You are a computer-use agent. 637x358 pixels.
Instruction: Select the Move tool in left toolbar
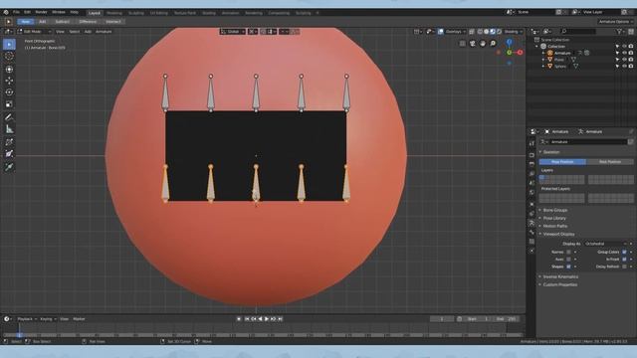[9, 81]
